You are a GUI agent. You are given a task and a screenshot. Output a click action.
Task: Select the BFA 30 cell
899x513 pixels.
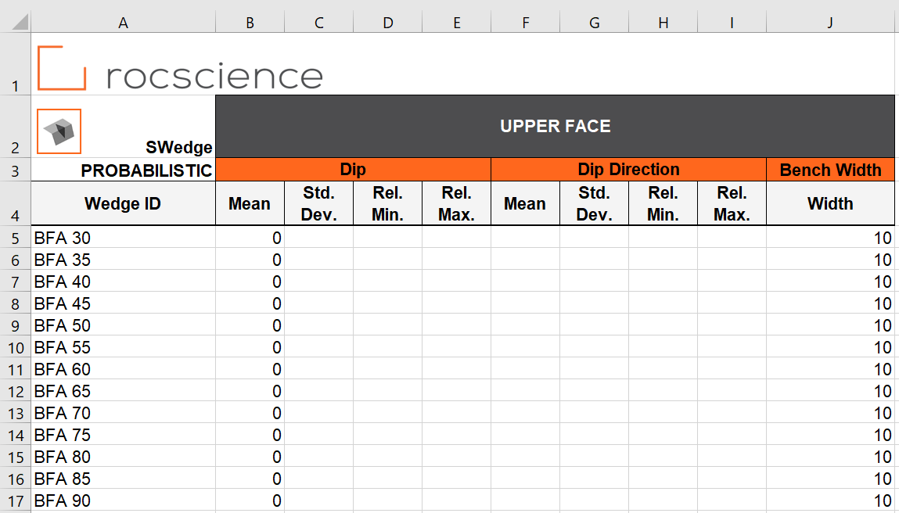(124, 237)
